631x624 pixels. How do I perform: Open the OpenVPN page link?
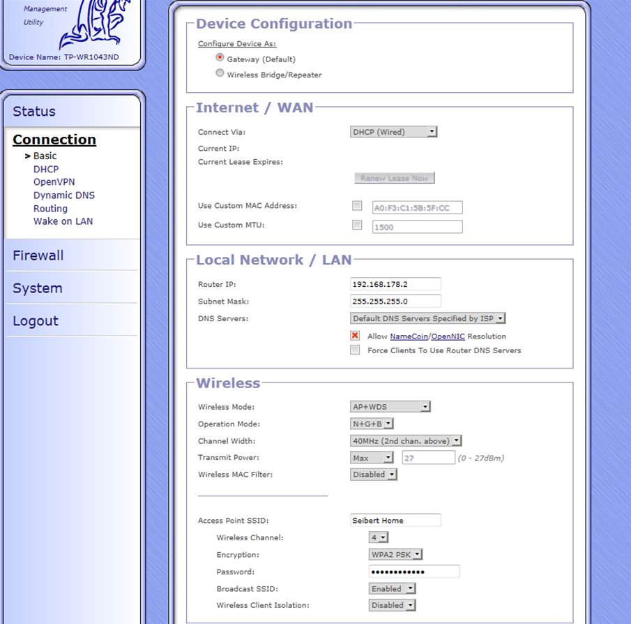[54, 182]
